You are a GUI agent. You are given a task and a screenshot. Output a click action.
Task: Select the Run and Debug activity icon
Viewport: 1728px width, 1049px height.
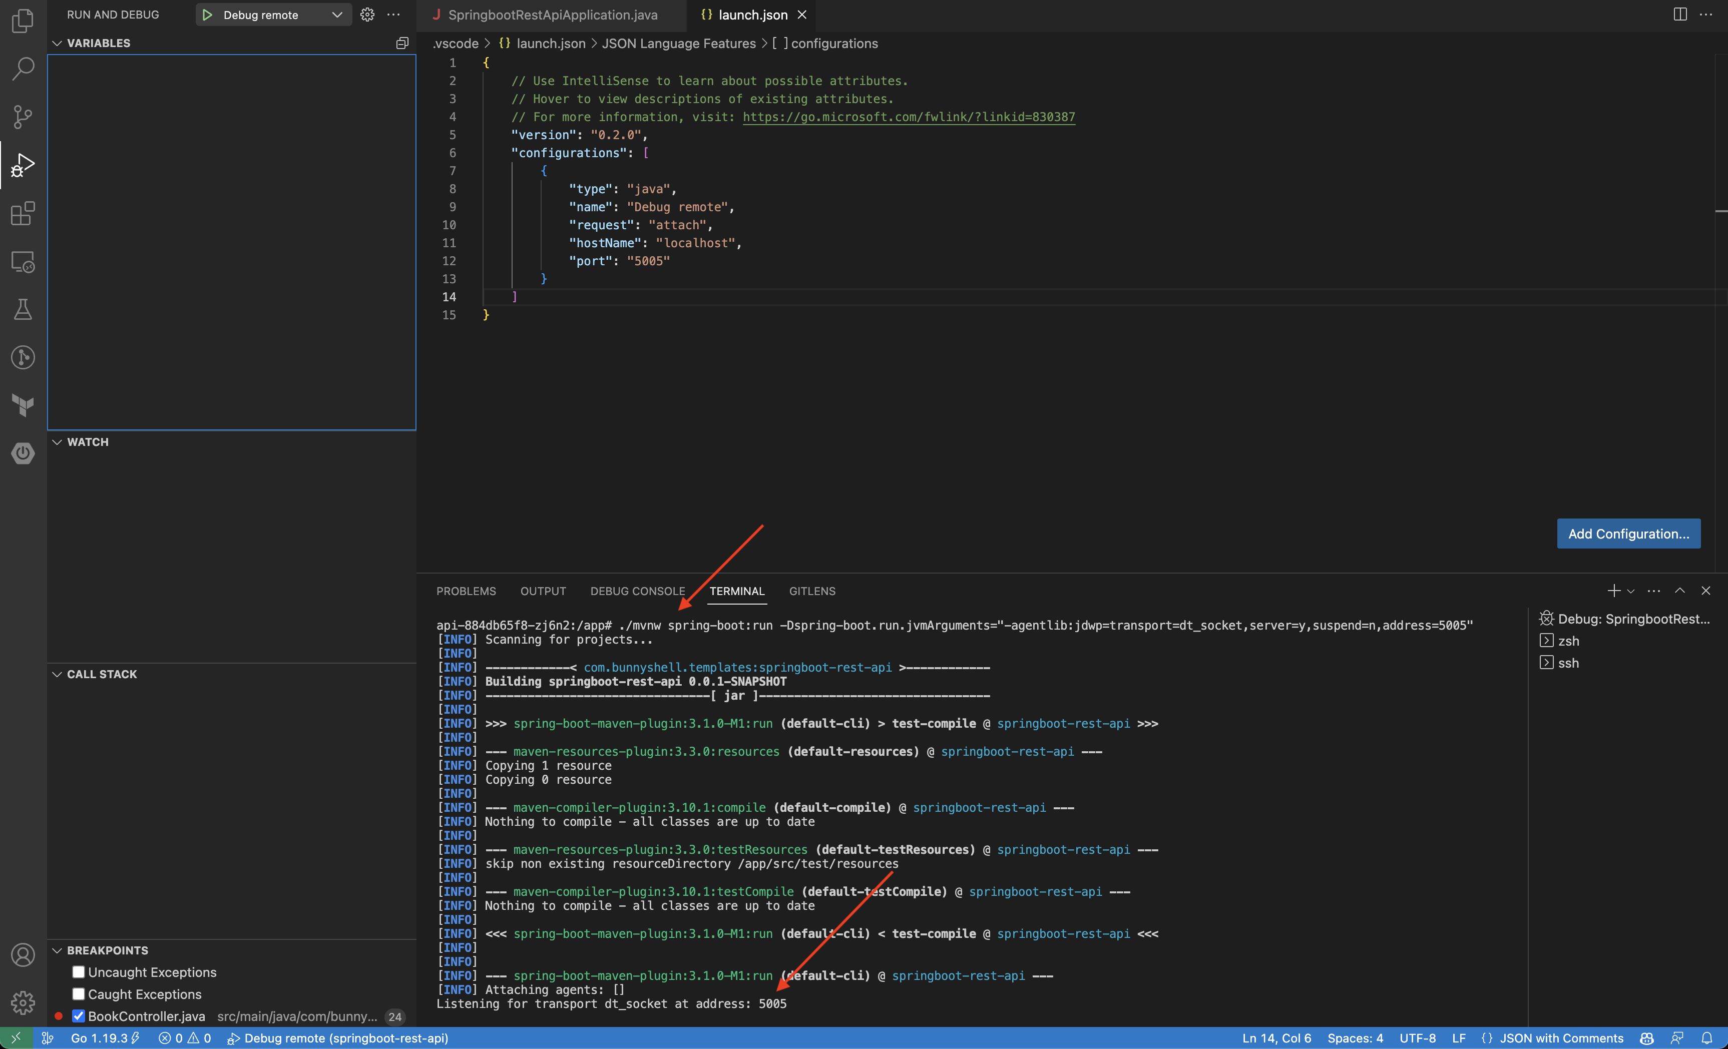click(x=23, y=165)
